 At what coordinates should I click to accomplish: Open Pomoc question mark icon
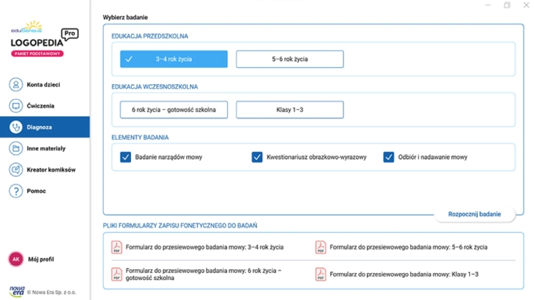click(16, 191)
